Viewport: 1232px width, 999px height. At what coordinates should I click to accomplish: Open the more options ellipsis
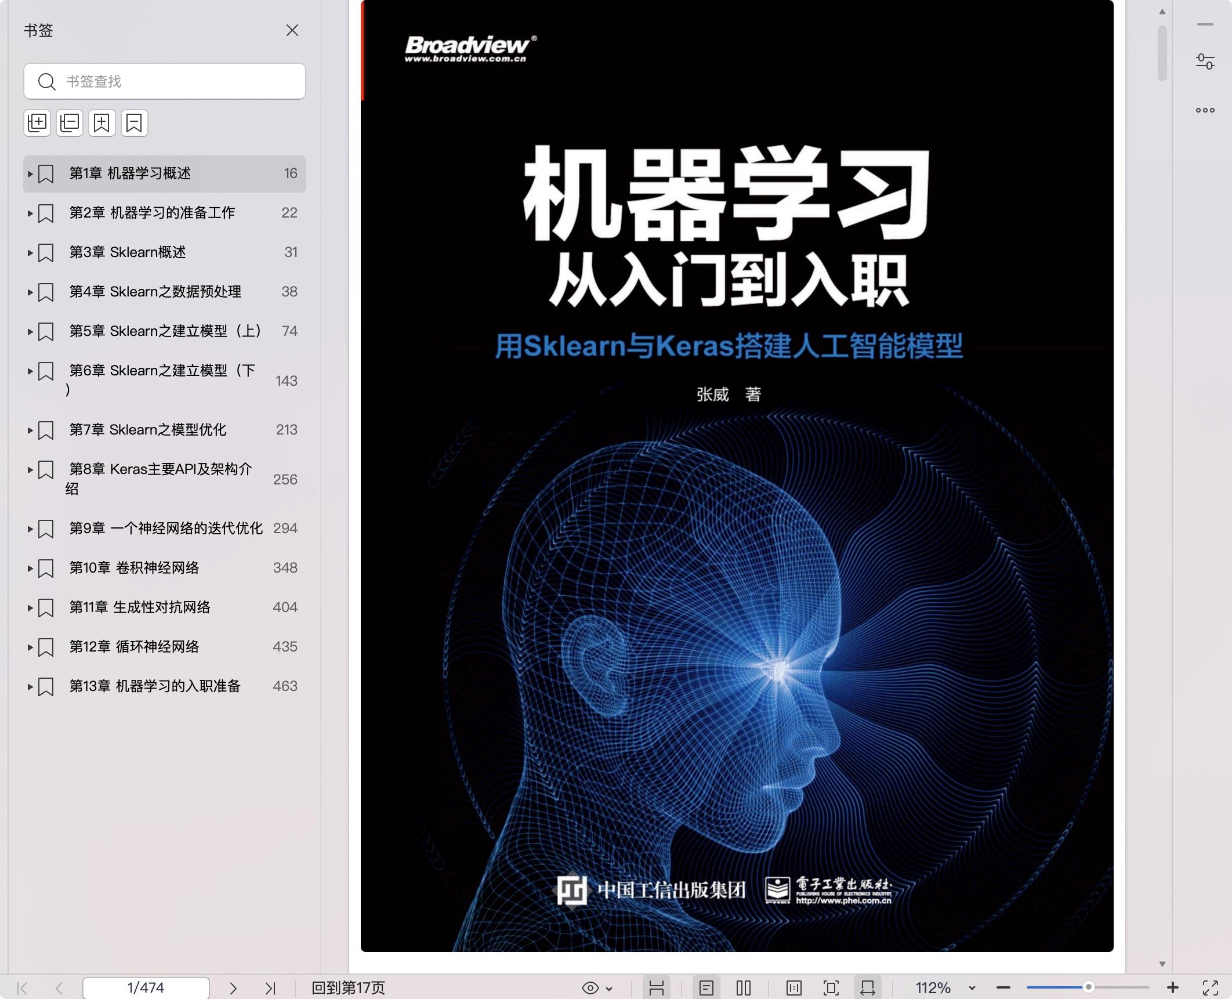1205,110
